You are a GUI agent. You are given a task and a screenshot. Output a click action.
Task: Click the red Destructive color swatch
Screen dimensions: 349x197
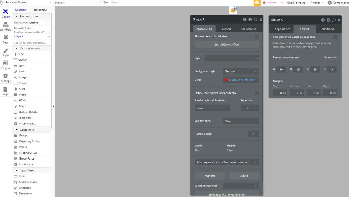pos(226,80)
